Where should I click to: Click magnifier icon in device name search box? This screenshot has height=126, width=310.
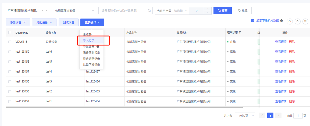[149, 11]
